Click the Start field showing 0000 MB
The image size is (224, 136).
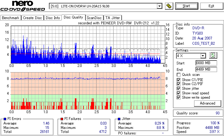[x=206, y=63]
